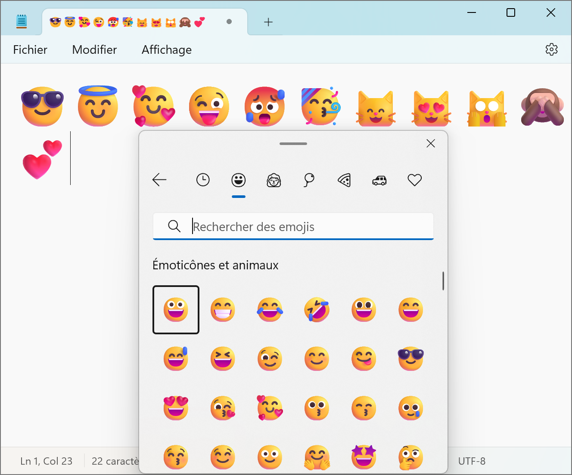This screenshot has width=572, height=475.
Task: Switch to food pizza category
Action: point(344,180)
